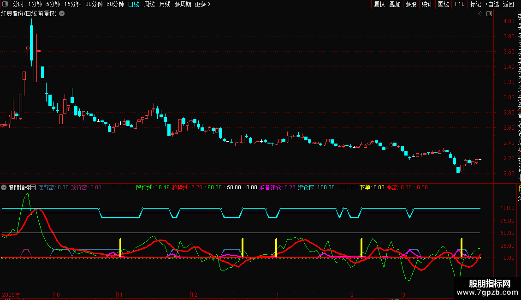The image size is (521, 300).
Task: Expand the 更多 periods menu
Action: [202, 5]
